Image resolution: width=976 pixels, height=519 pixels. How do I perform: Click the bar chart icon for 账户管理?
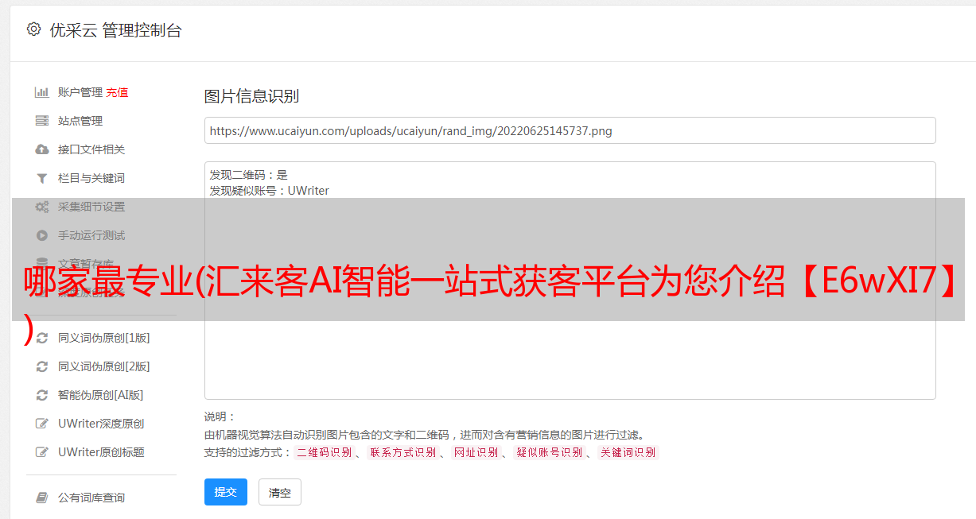pyautogui.click(x=42, y=92)
